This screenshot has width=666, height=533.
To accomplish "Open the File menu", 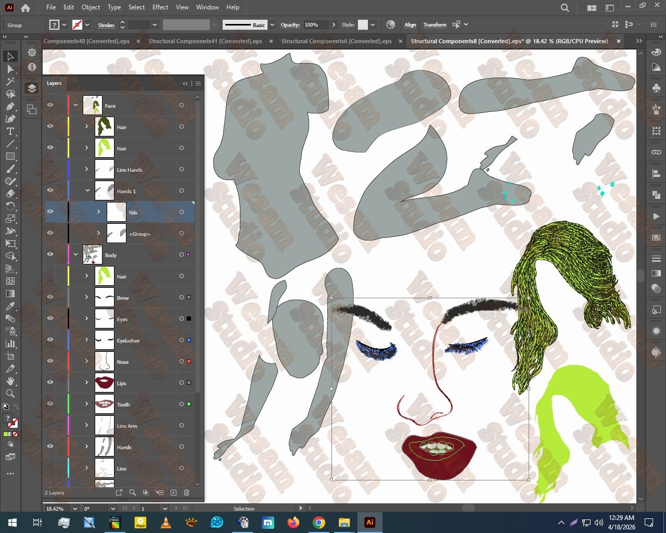I will pyautogui.click(x=51, y=7).
